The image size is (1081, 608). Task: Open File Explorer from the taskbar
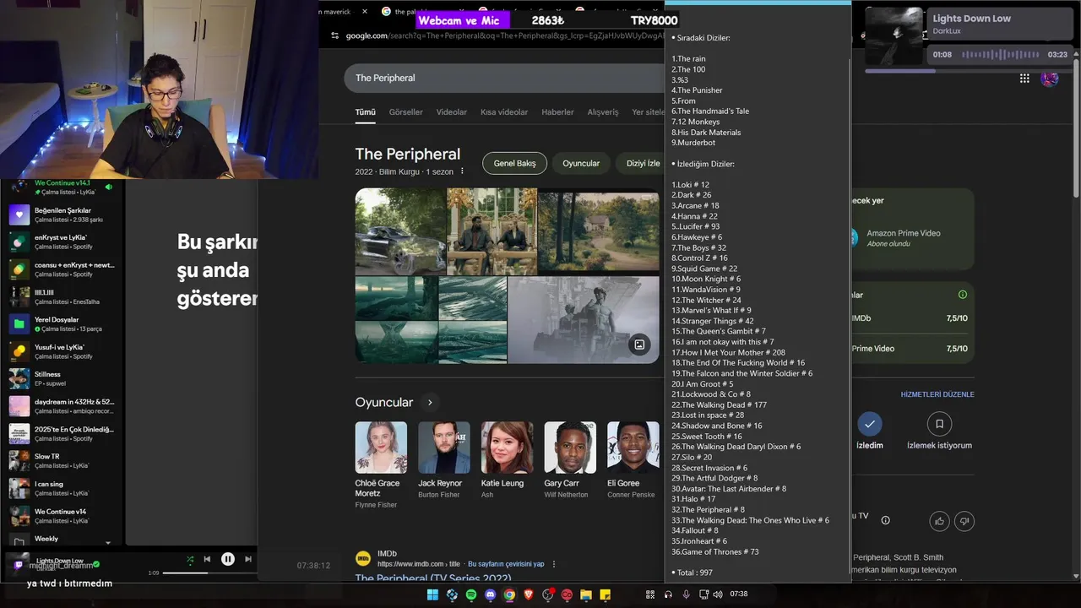point(586,594)
